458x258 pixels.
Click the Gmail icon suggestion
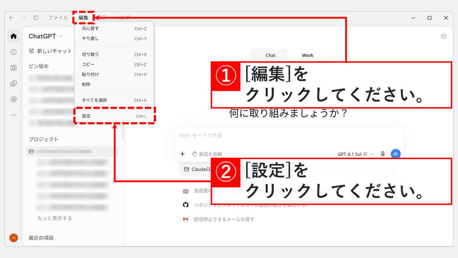pos(186,219)
